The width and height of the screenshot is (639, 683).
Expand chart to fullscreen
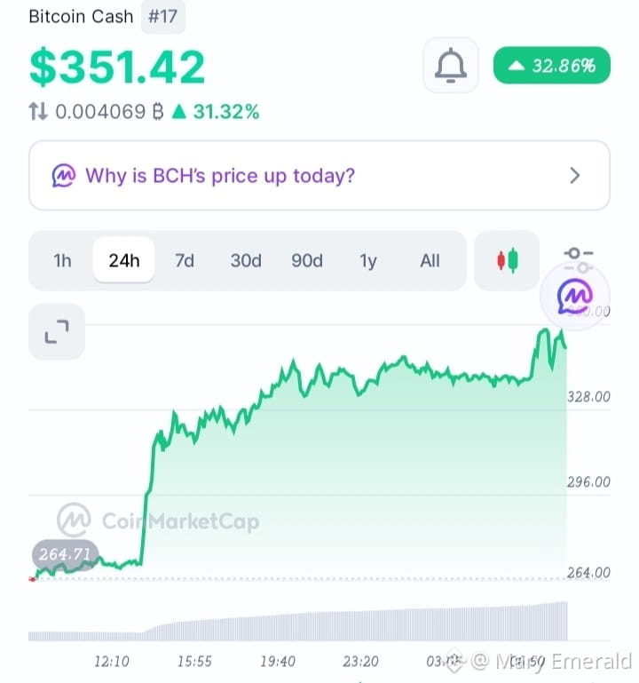pos(57,331)
